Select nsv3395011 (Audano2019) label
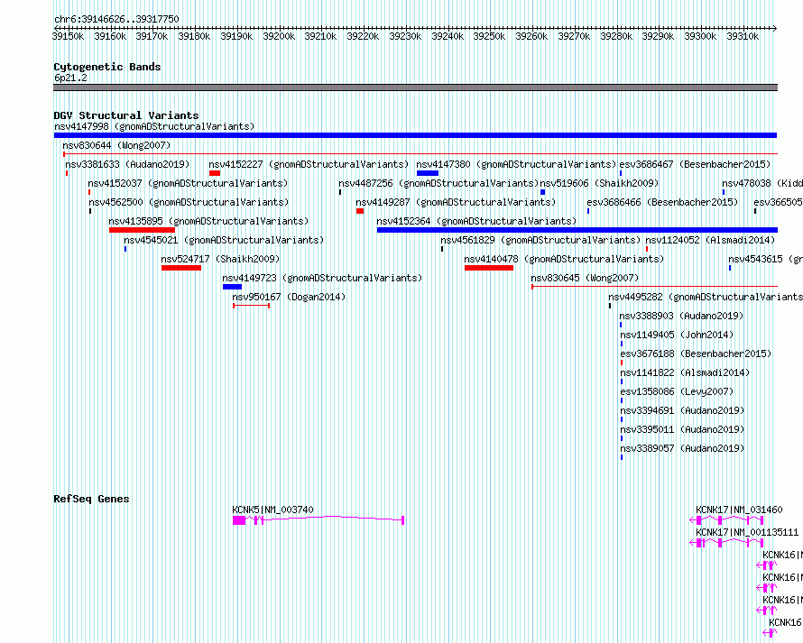The image size is (803, 643). (x=682, y=429)
